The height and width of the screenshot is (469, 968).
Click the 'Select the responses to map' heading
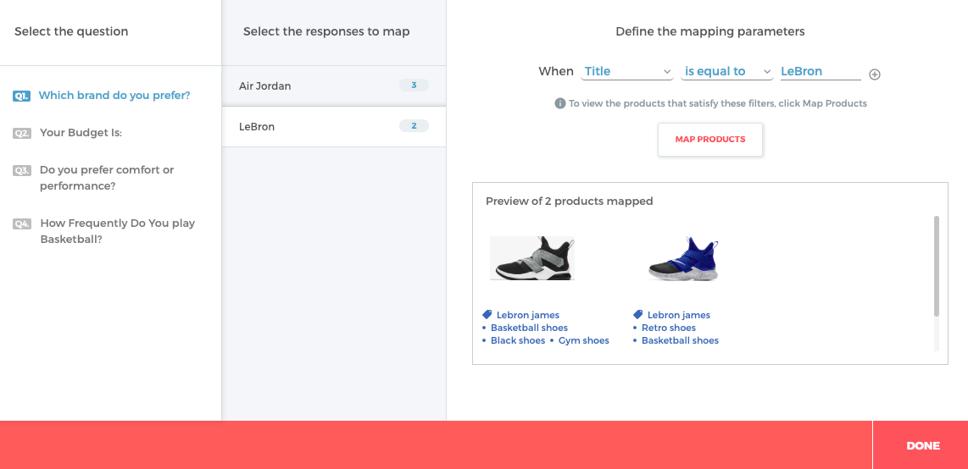coord(326,31)
